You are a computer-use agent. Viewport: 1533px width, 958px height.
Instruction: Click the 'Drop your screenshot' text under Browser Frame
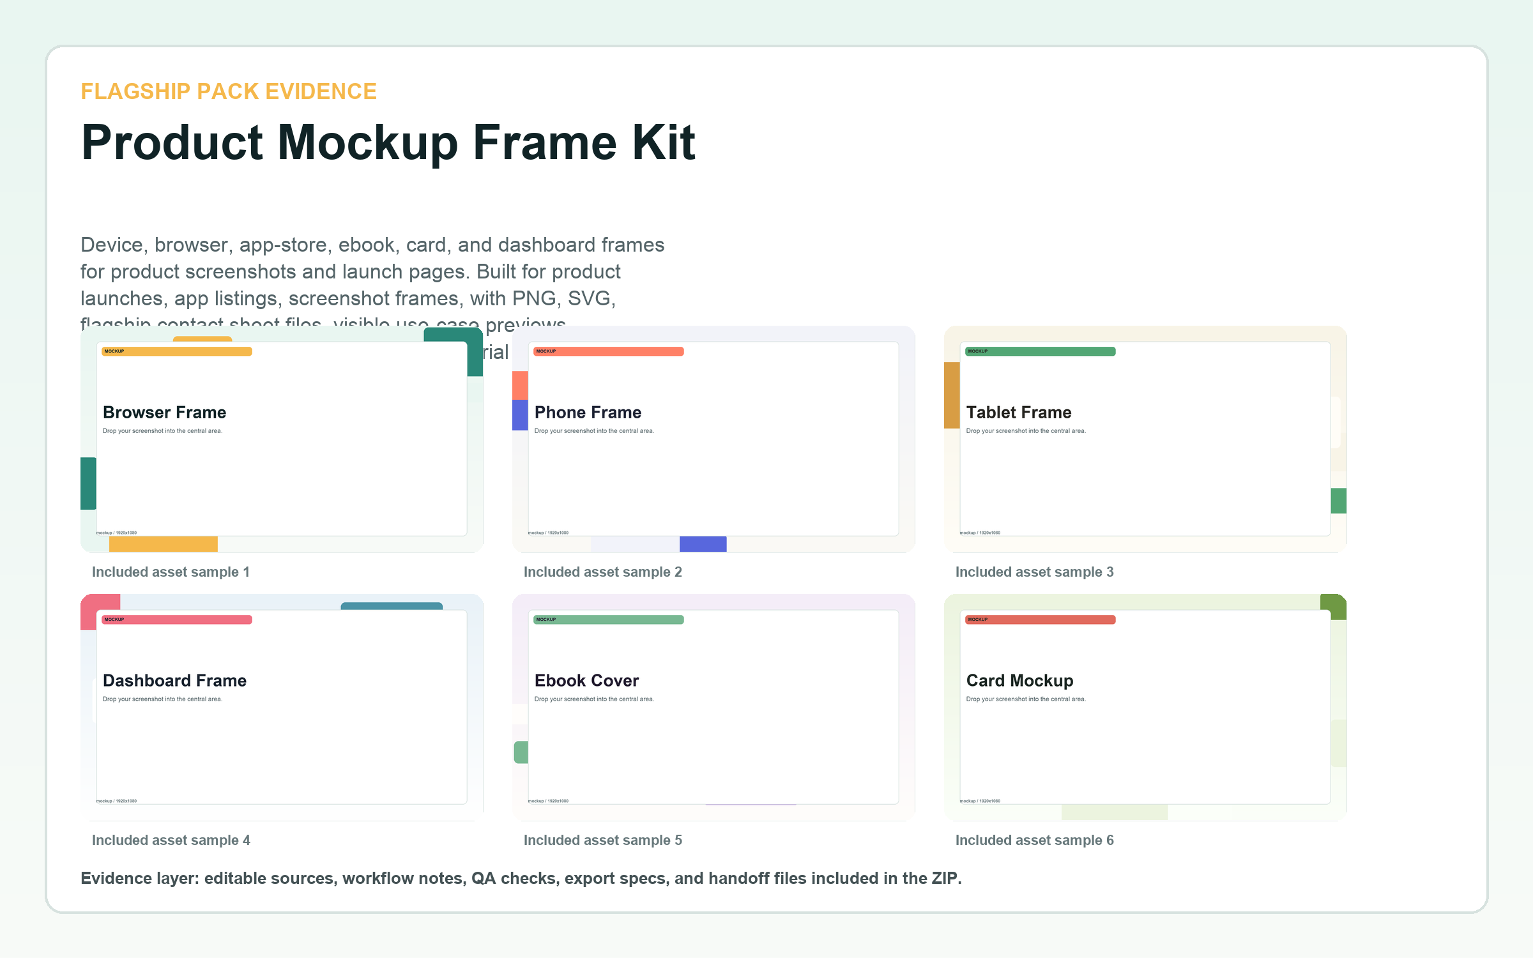tap(162, 431)
